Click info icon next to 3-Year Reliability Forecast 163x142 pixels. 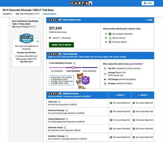[74, 63]
